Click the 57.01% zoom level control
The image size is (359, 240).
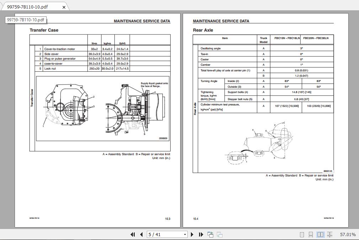347,234
